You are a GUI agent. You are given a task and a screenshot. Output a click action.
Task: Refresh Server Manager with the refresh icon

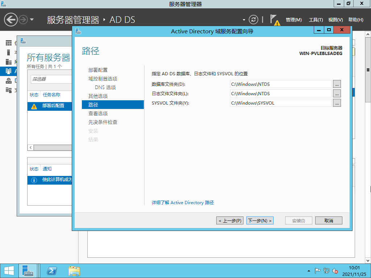click(x=253, y=20)
